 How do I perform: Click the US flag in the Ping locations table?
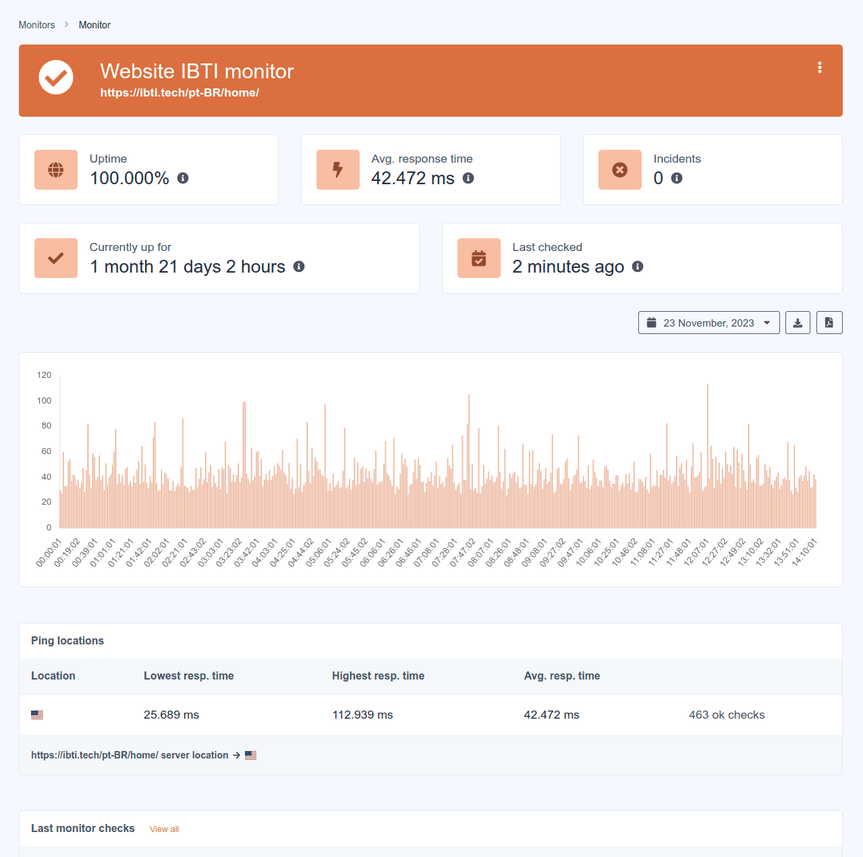(37, 715)
